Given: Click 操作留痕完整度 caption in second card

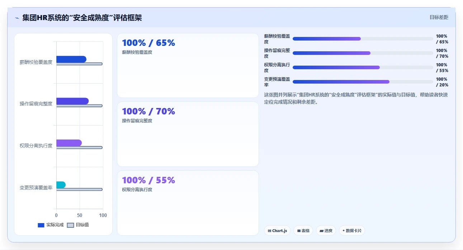Looking at the screenshot, I should pyautogui.click(x=137, y=121).
